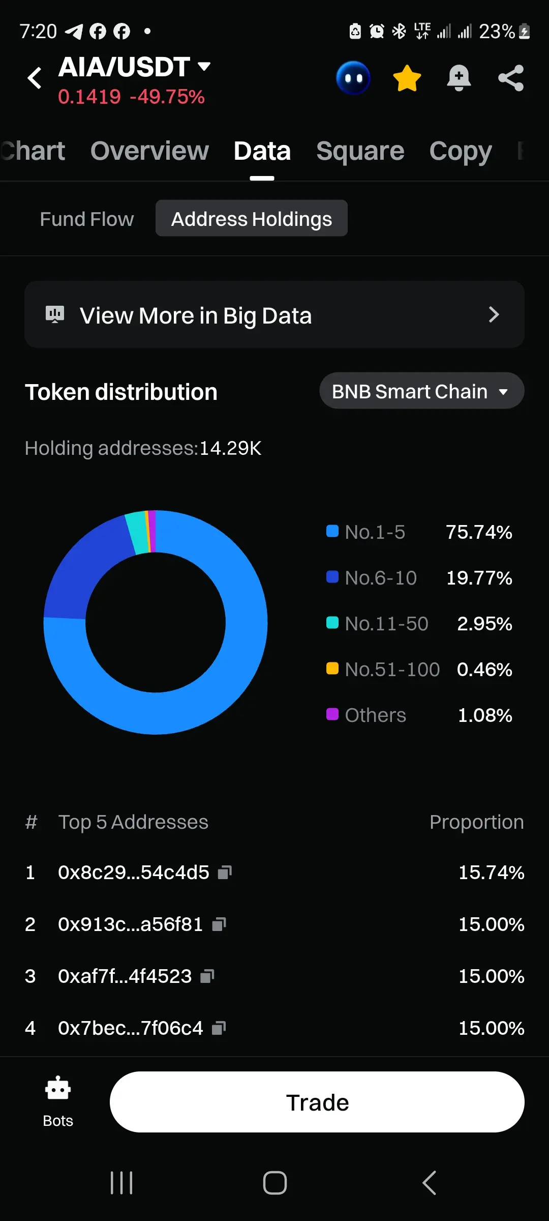Screen dimensions: 549x1221
Task: Select the Fund Flow sub-tab
Action: pos(87,219)
